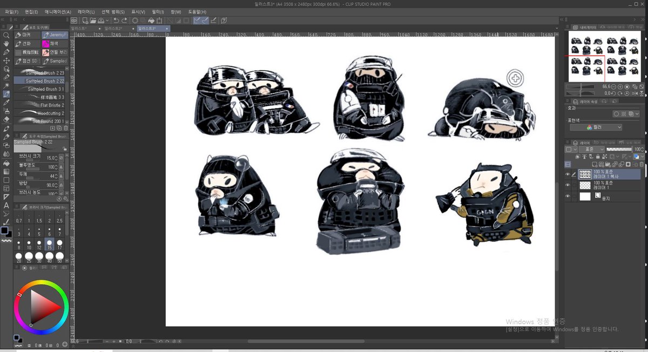The height and width of the screenshot is (352, 648).
Task: Pick brush size 30 preset
Action: (39, 257)
